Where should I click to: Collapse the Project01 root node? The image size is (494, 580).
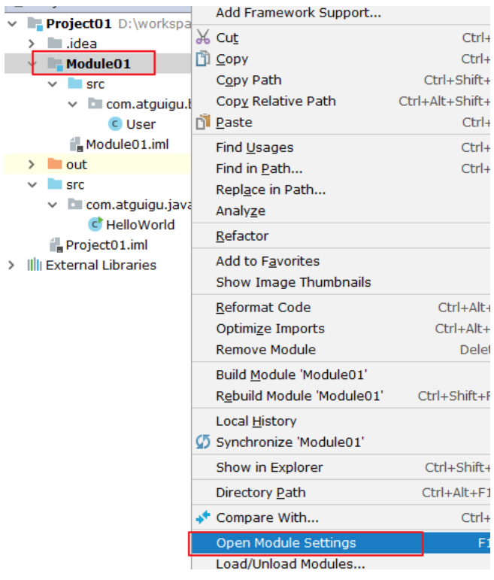click(x=12, y=24)
